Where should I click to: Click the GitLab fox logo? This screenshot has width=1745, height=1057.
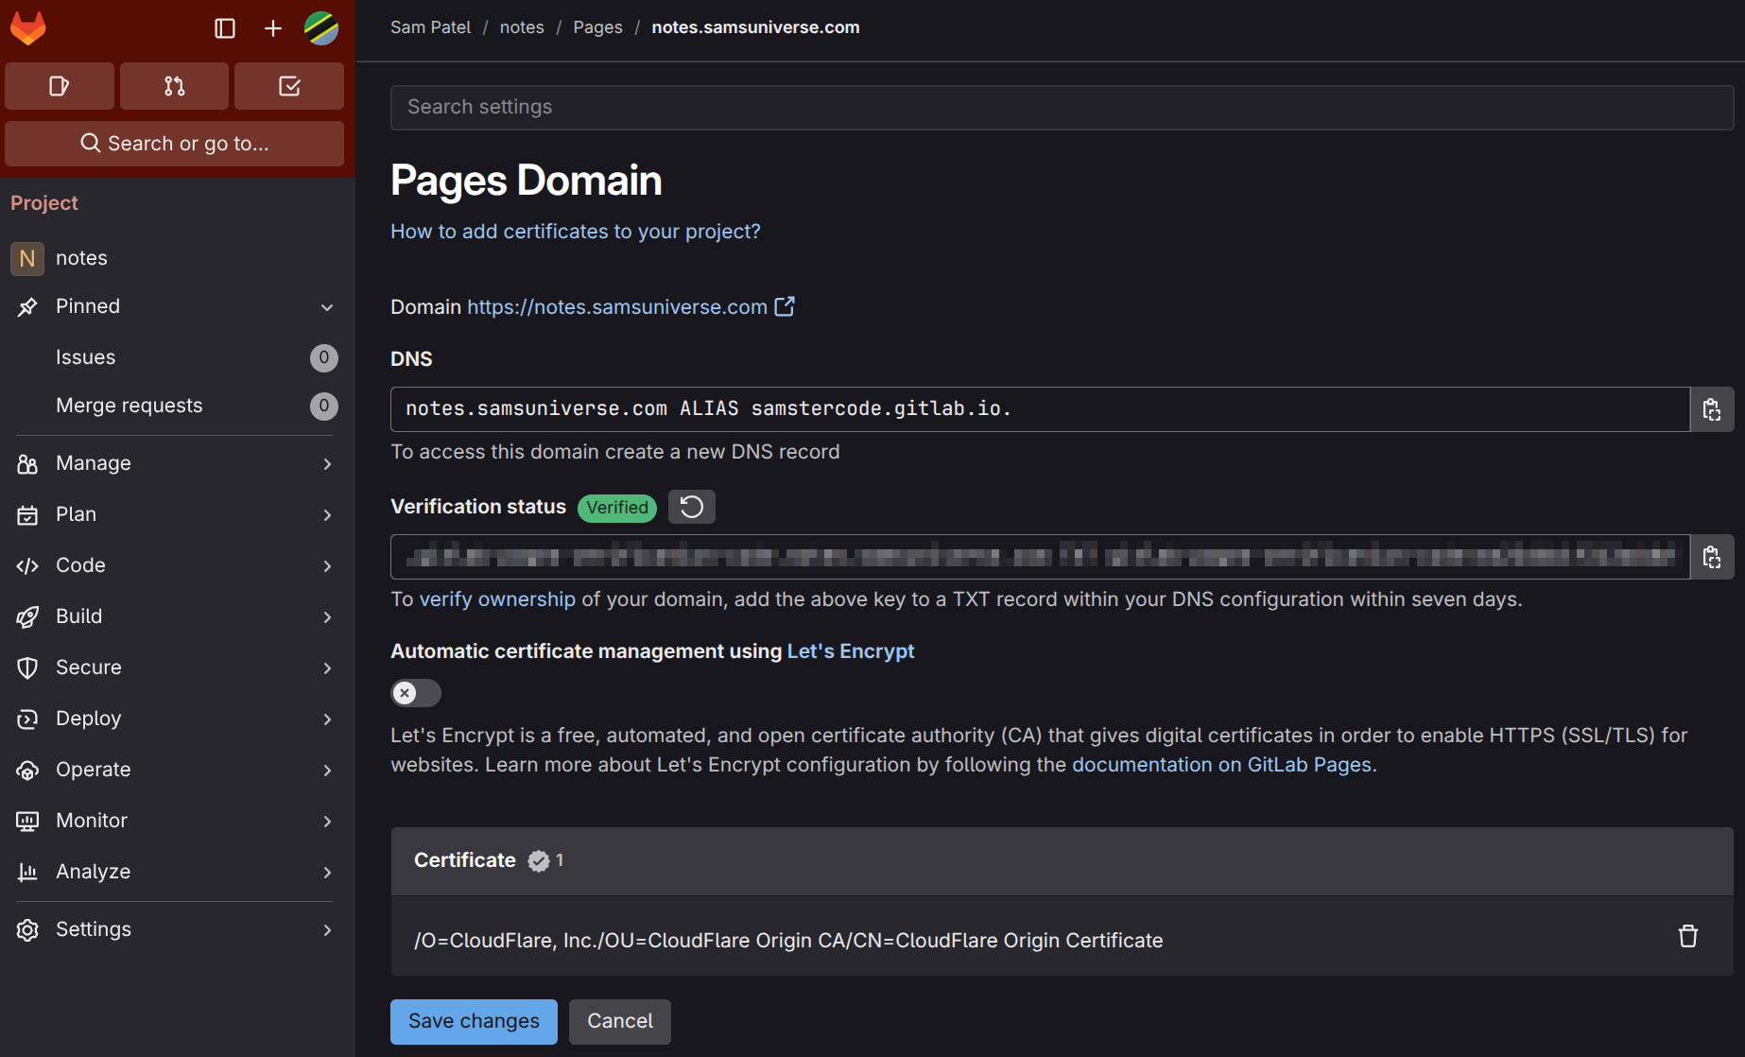(28, 28)
